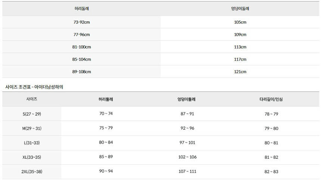Select the M(29 ~ 31) size row label

[x=32, y=128]
